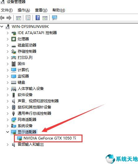Image resolution: width=138 pixels, height=164 pixels.
Task: Open the 文件(F) menu
Action: (x=7, y=10)
